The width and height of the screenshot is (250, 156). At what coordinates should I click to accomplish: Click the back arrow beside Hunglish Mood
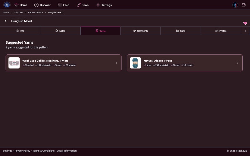pyautogui.click(x=6, y=21)
